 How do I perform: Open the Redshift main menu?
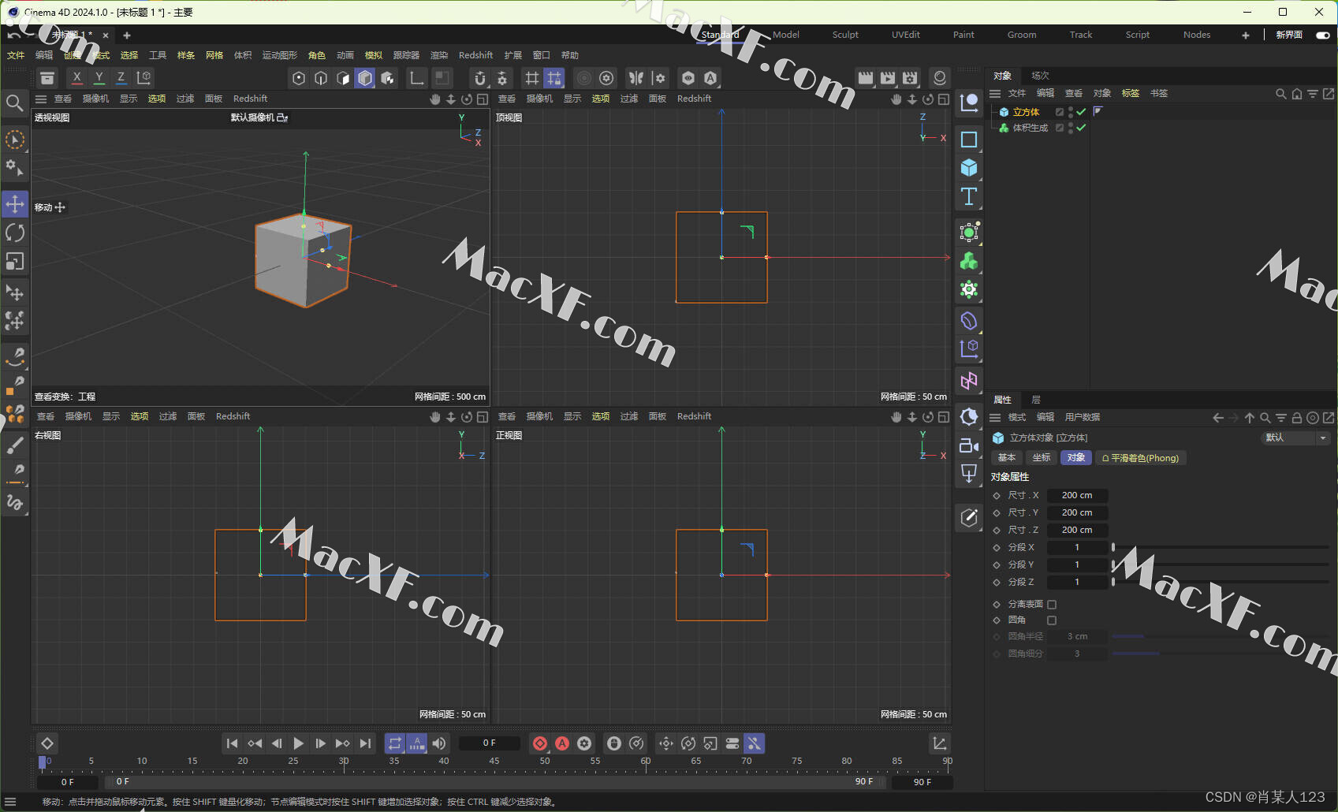tap(475, 55)
